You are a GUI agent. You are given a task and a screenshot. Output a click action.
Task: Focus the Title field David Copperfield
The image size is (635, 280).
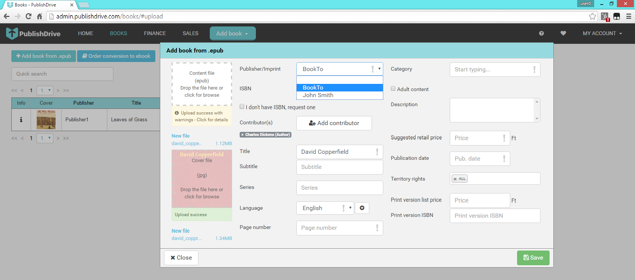click(x=340, y=152)
